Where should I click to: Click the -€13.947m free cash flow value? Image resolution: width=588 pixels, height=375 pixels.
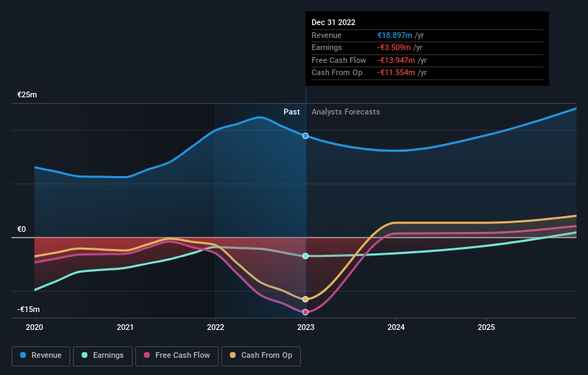pyautogui.click(x=396, y=60)
